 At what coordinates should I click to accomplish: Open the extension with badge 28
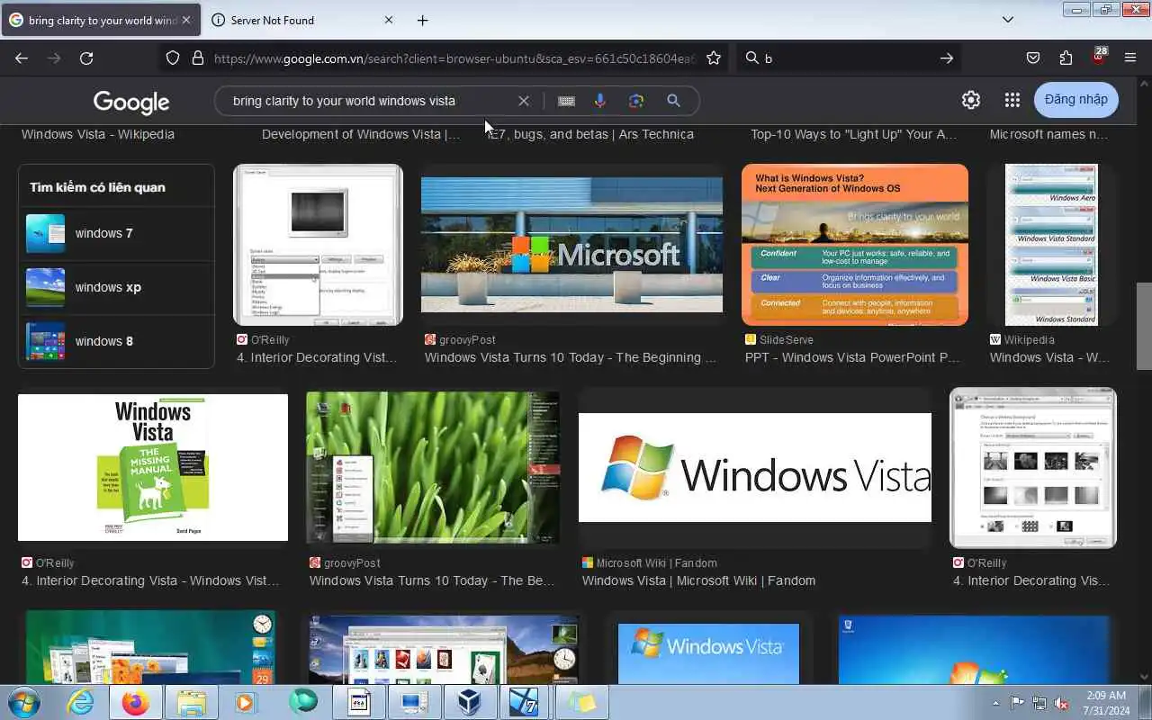(x=1098, y=56)
